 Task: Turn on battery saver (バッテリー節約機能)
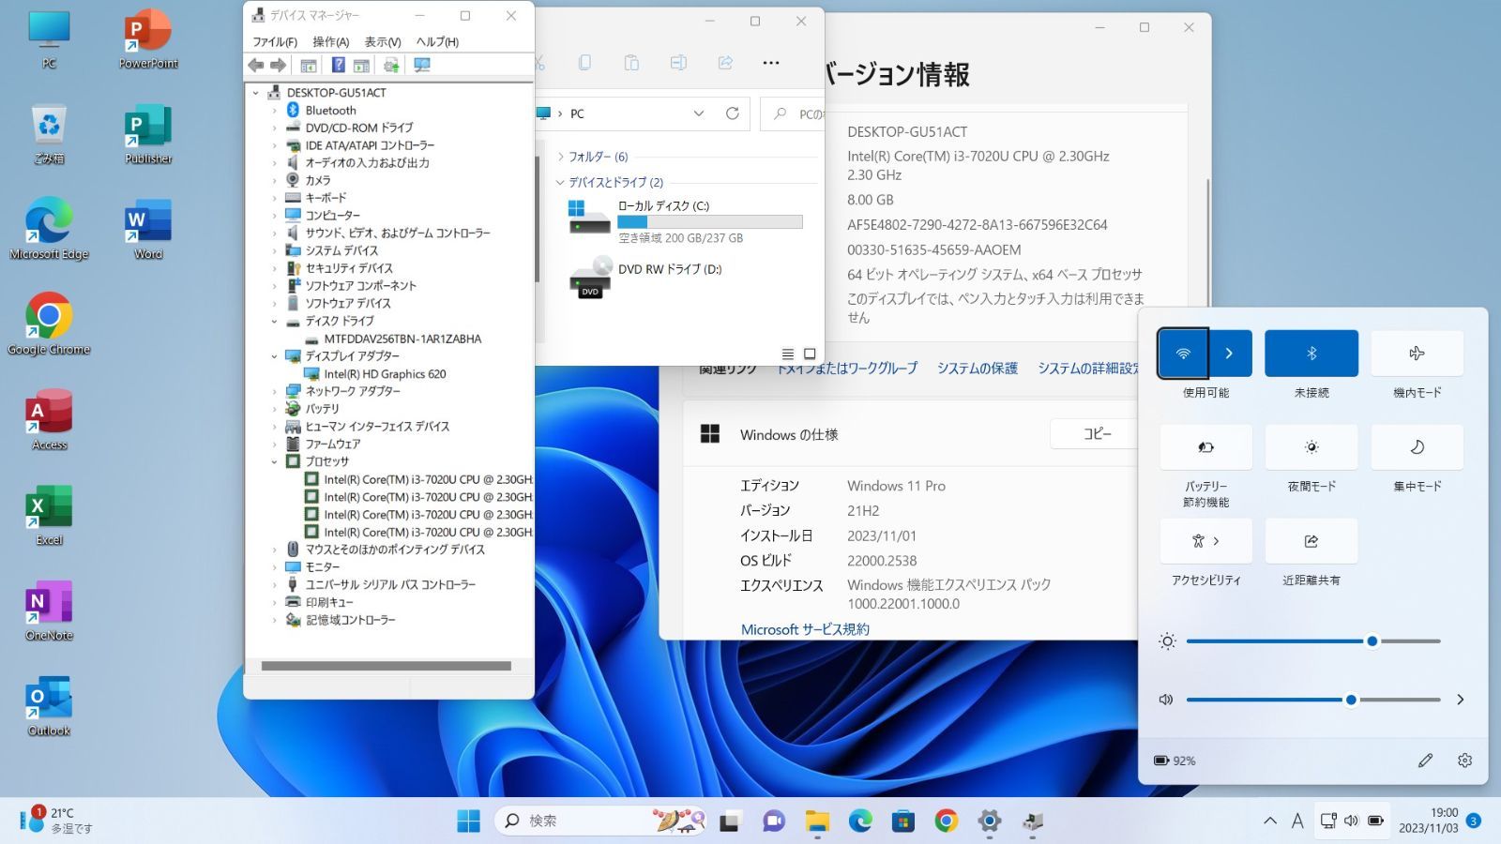point(1206,447)
